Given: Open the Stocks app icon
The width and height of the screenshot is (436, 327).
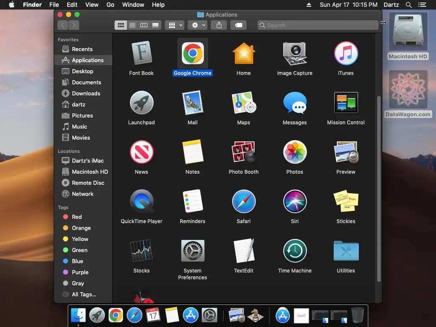Looking at the screenshot, I should pyautogui.click(x=141, y=250).
